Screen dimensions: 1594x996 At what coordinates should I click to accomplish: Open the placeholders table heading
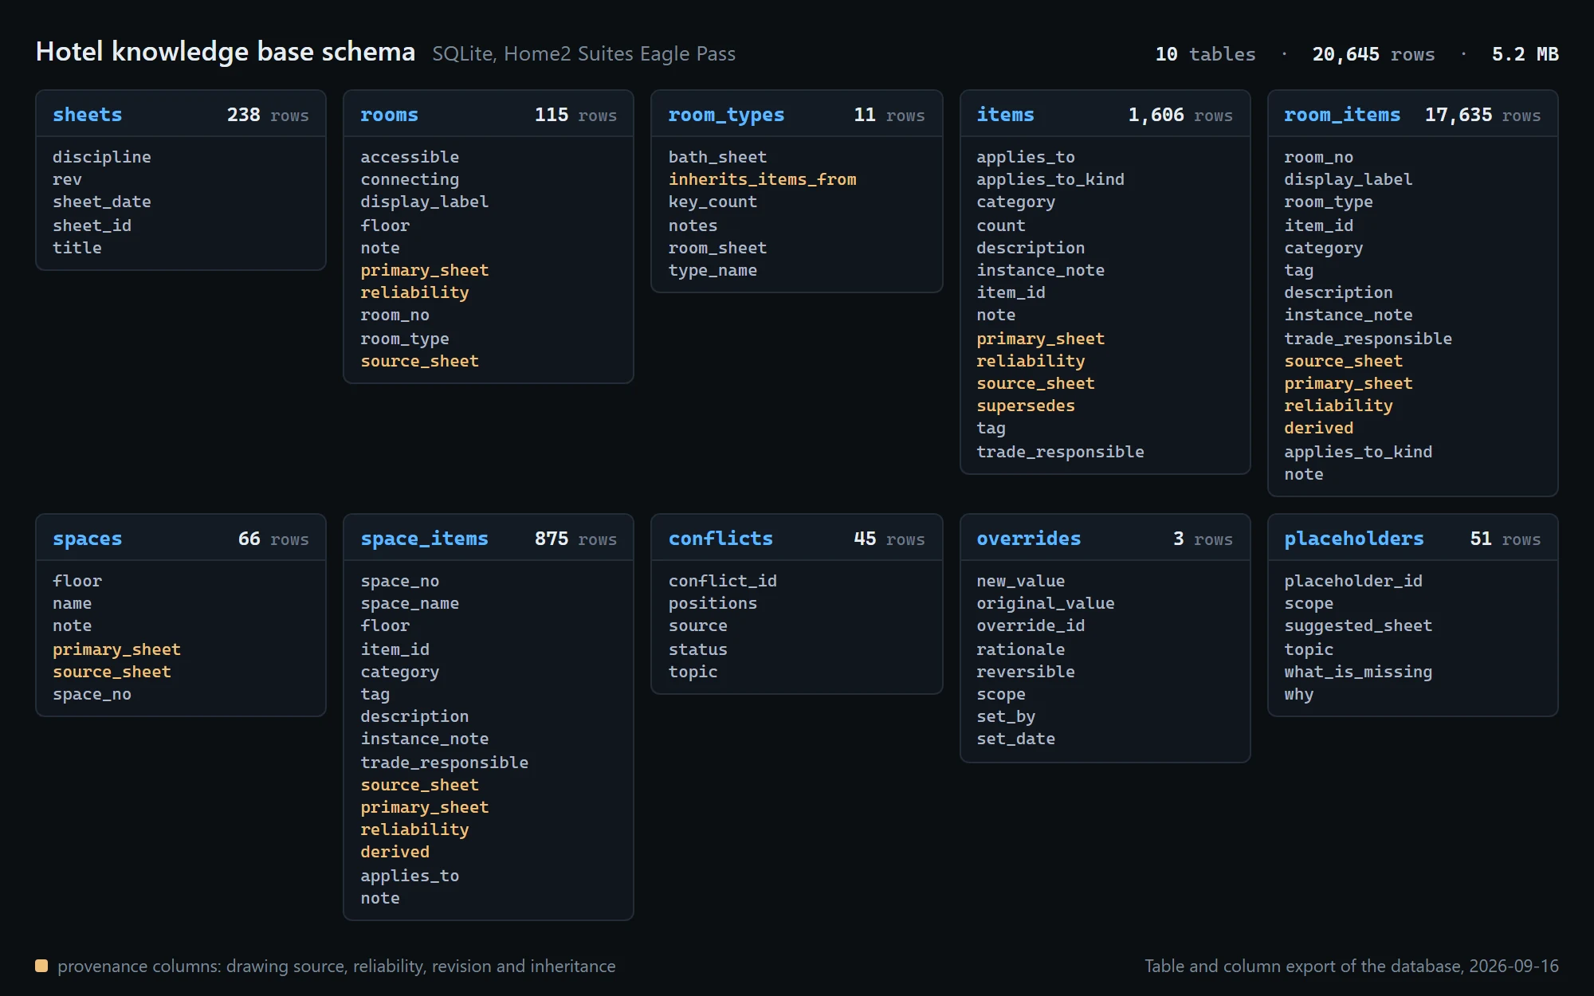[x=1353, y=539]
